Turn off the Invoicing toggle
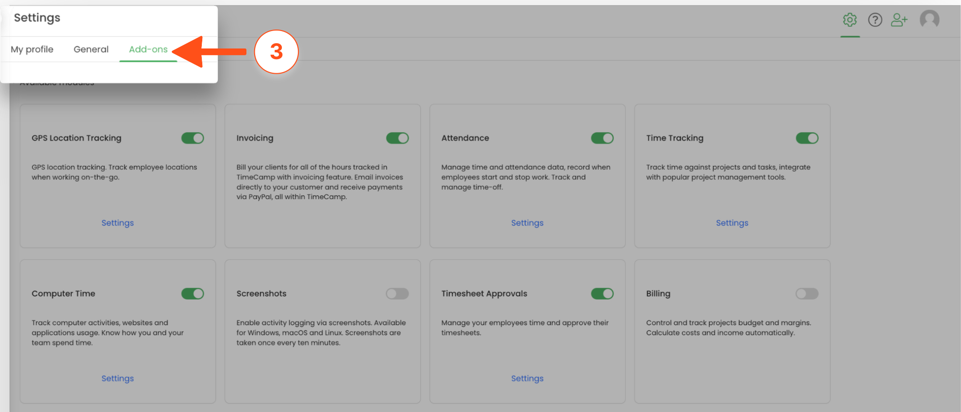 [x=397, y=138]
